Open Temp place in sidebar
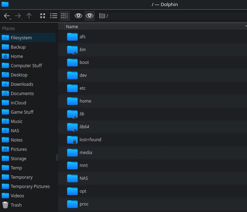This screenshot has height=212, width=247. pos(28,168)
